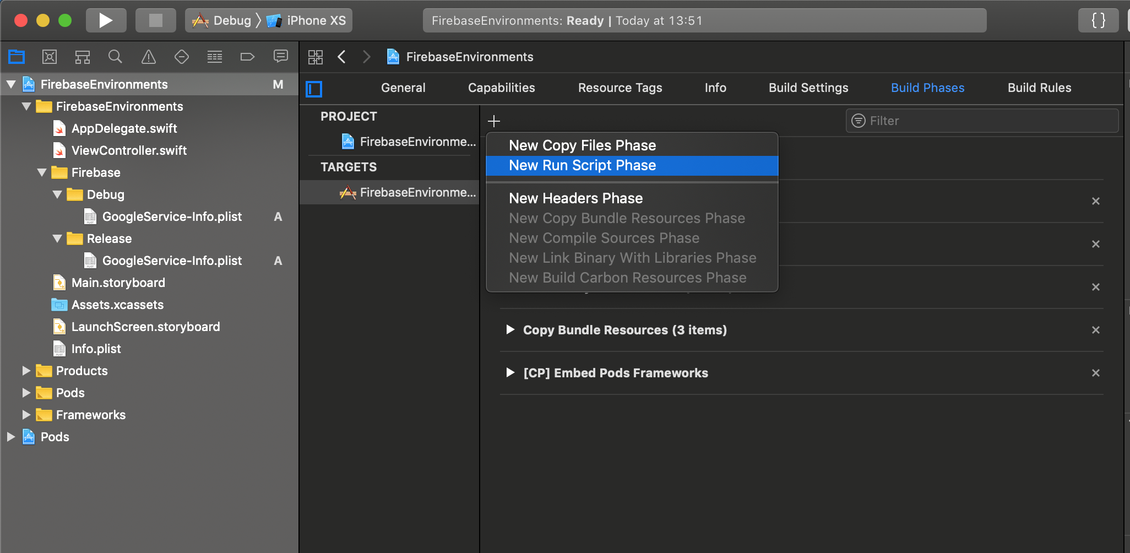The width and height of the screenshot is (1130, 553).
Task: Click the plus button to add build phase
Action: tap(494, 121)
